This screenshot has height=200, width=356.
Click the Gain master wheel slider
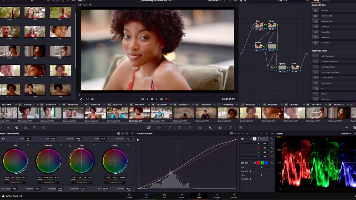[81, 182]
